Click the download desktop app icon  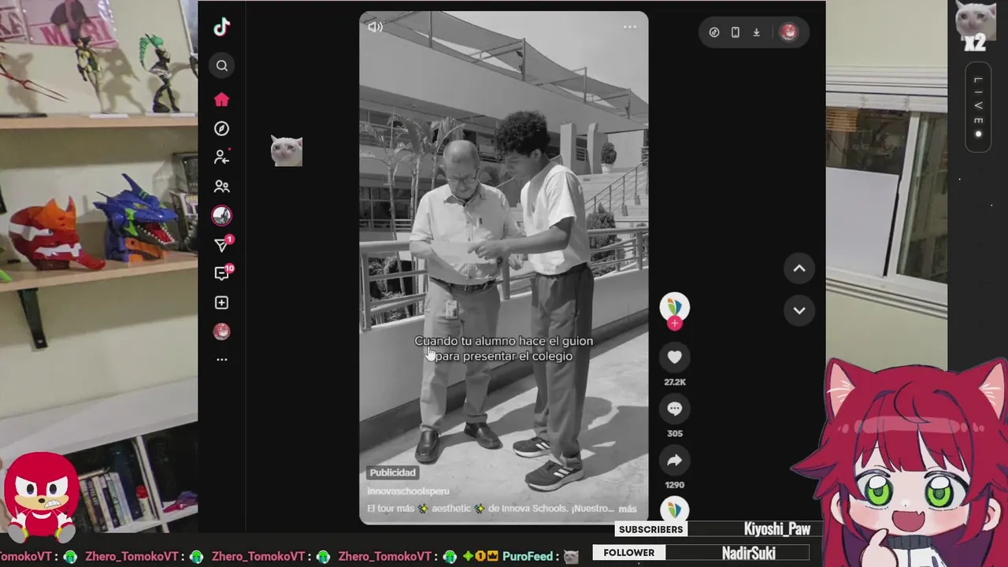(x=756, y=32)
